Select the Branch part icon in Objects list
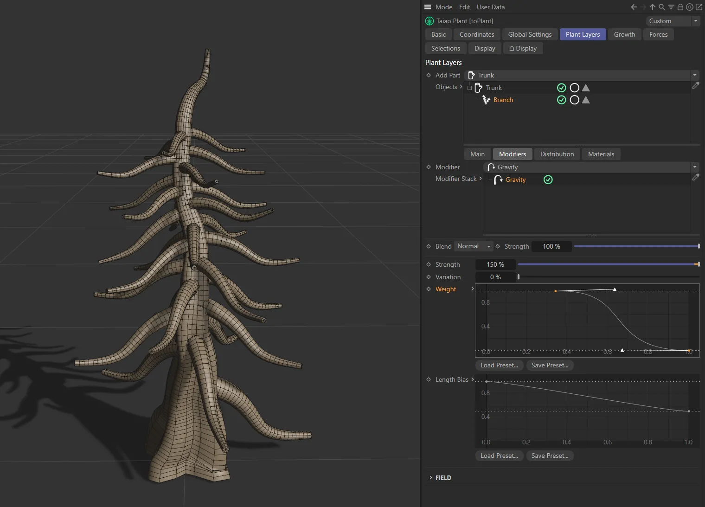This screenshot has height=507, width=705. 486,100
